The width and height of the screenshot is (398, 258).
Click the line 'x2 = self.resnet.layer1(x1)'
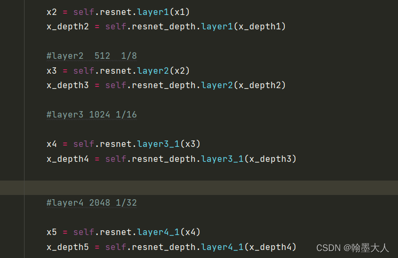118,12
